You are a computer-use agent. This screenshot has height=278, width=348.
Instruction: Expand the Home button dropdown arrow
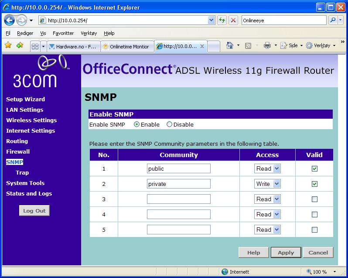[238, 45]
